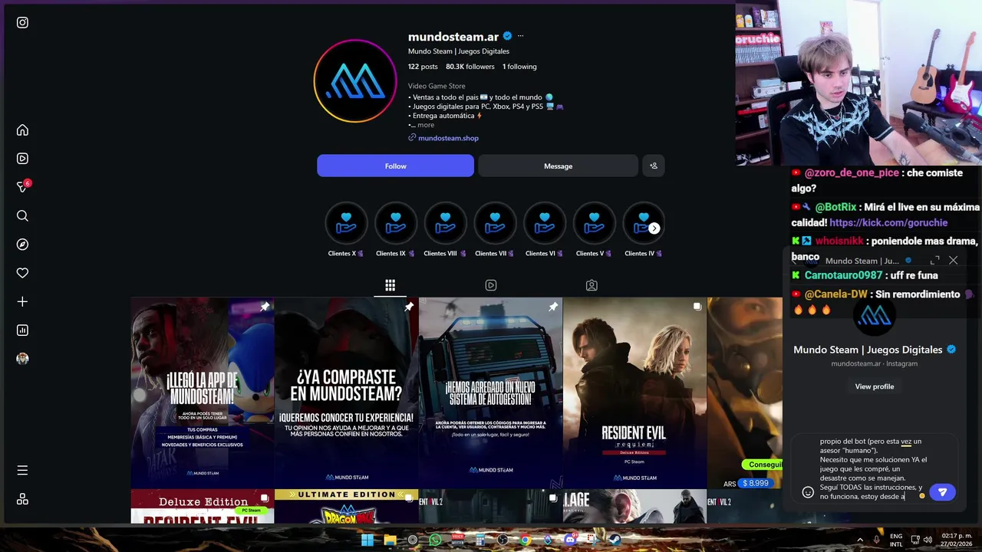Open Dragon Ball Ultimate Edition post

click(347, 507)
